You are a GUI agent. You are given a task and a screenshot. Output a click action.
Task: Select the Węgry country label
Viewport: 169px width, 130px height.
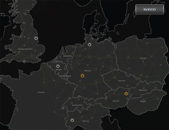(143, 101)
